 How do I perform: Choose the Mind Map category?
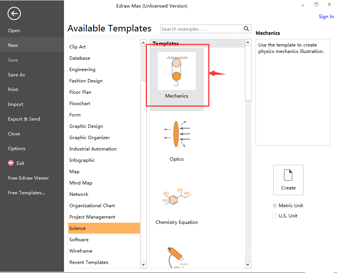point(81,183)
